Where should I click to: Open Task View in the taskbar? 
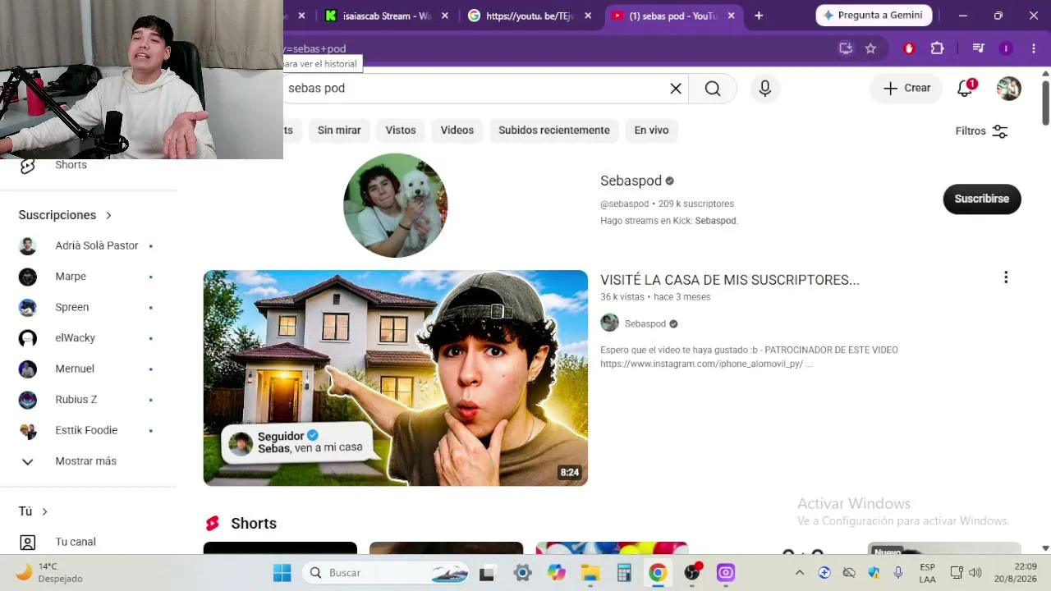(487, 573)
